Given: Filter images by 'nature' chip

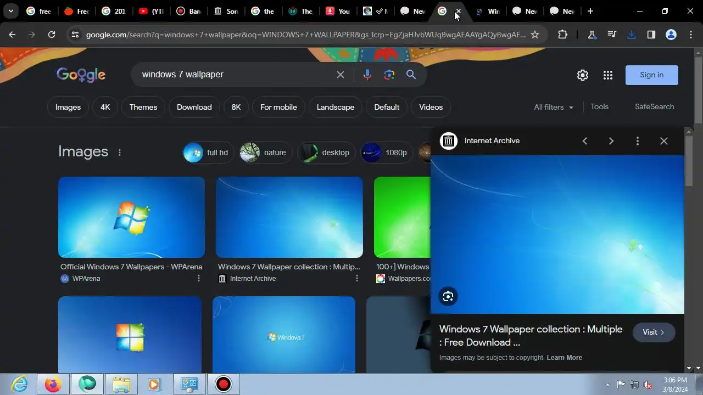Looking at the screenshot, I should pyautogui.click(x=266, y=153).
